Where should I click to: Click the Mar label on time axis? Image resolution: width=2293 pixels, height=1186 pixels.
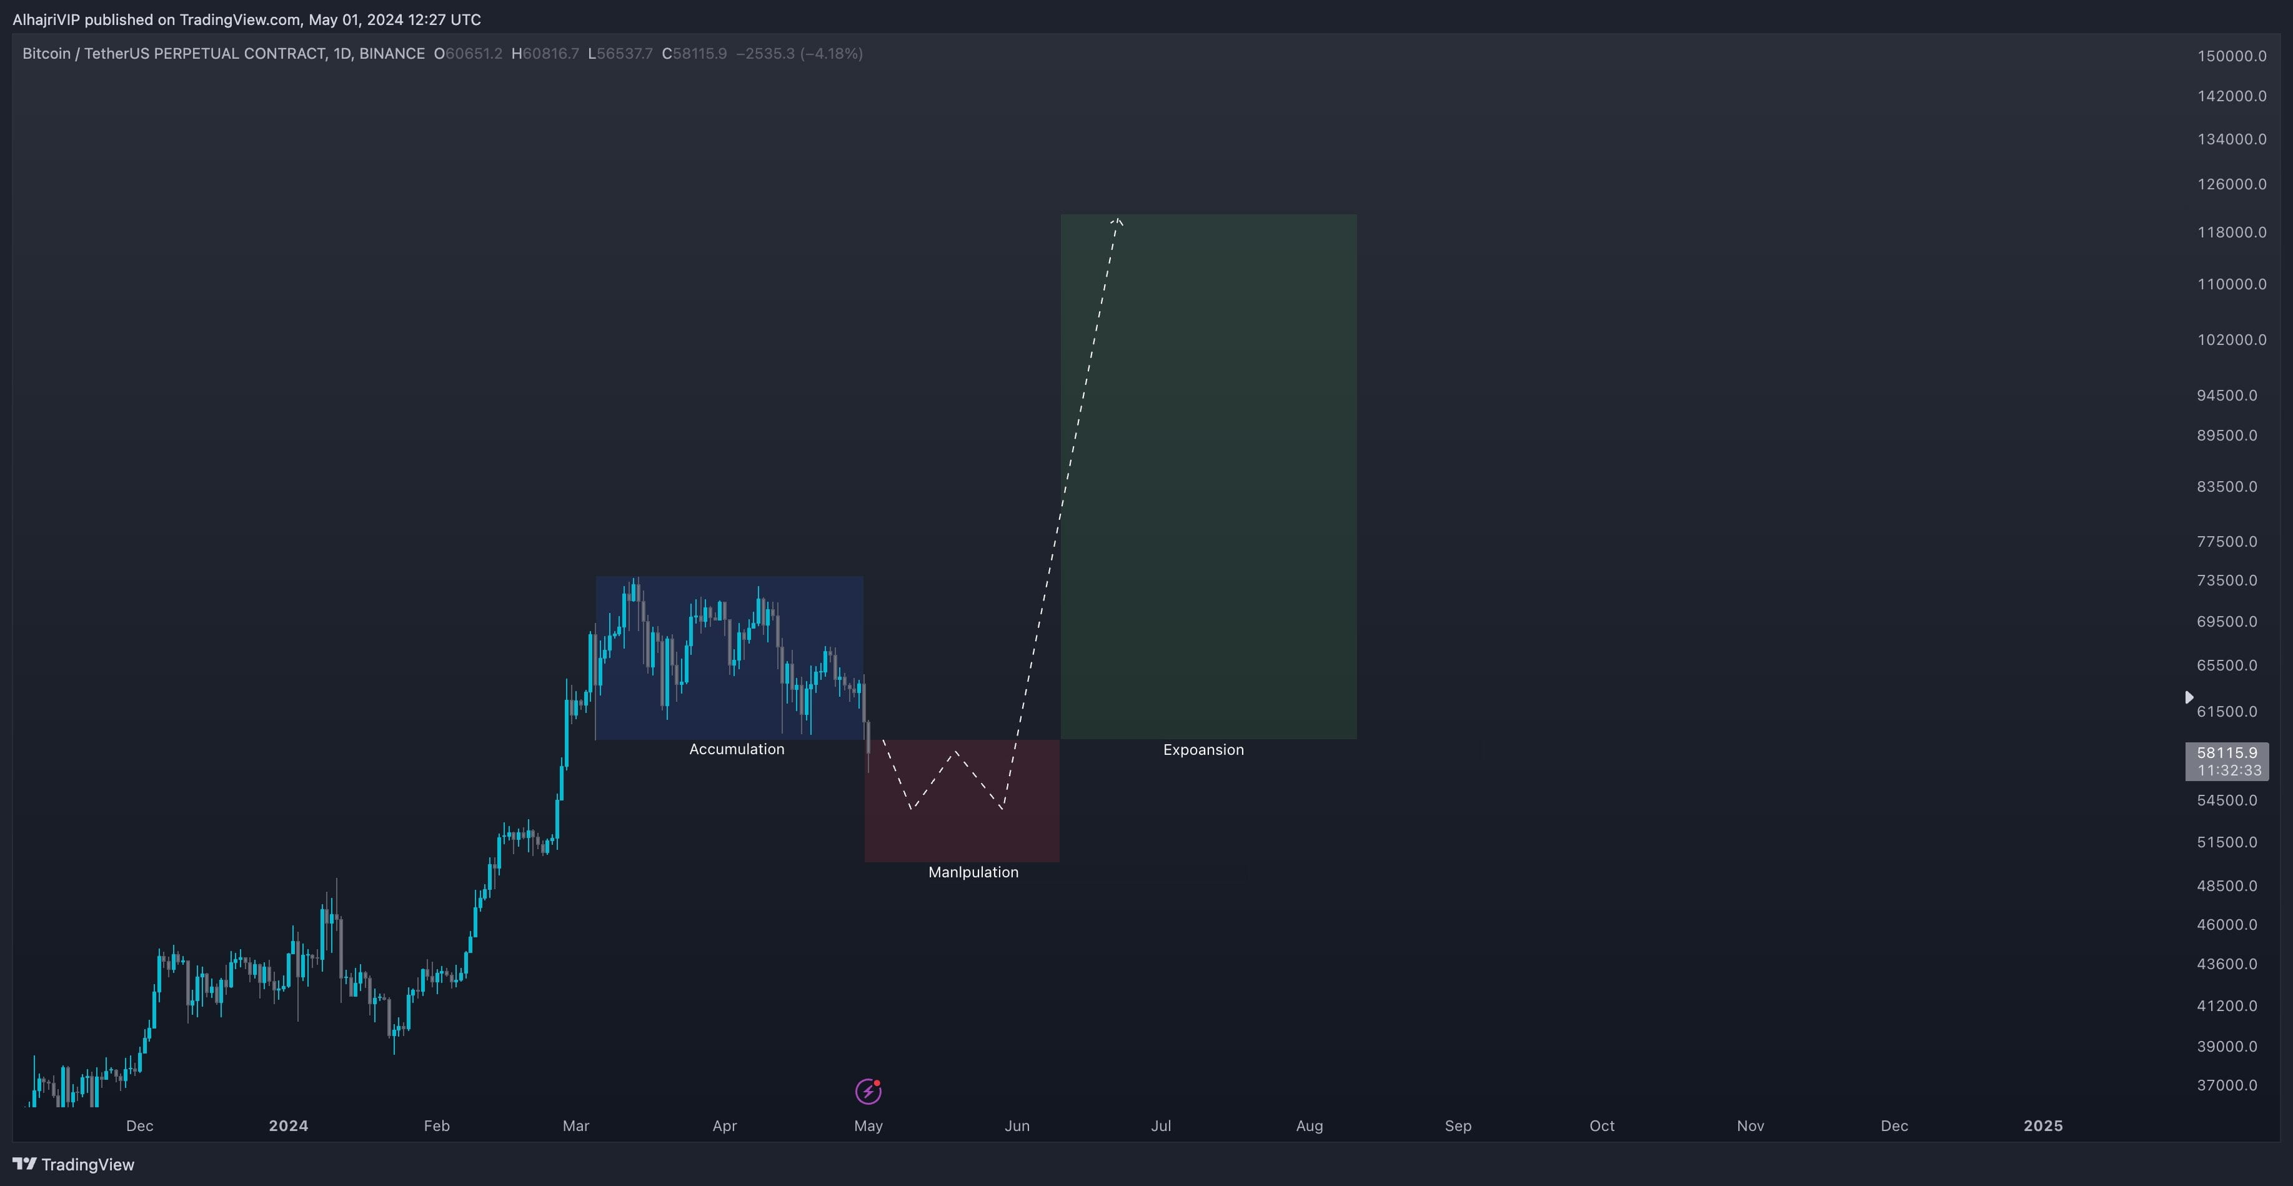pyautogui.click(x=576, y=1125)
